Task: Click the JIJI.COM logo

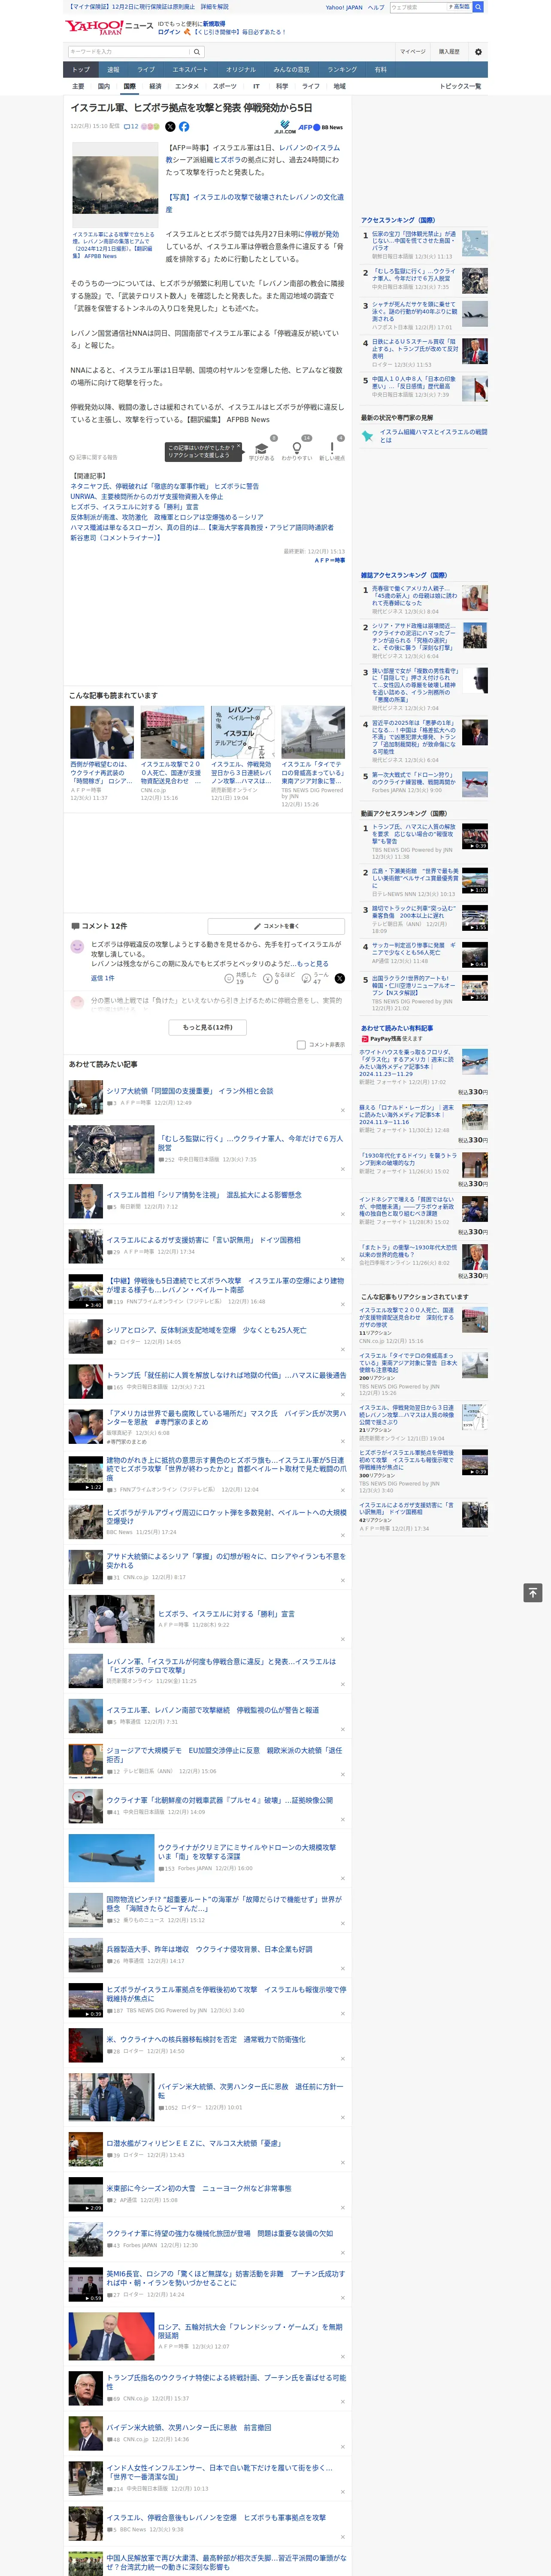Action: (285, 128)
